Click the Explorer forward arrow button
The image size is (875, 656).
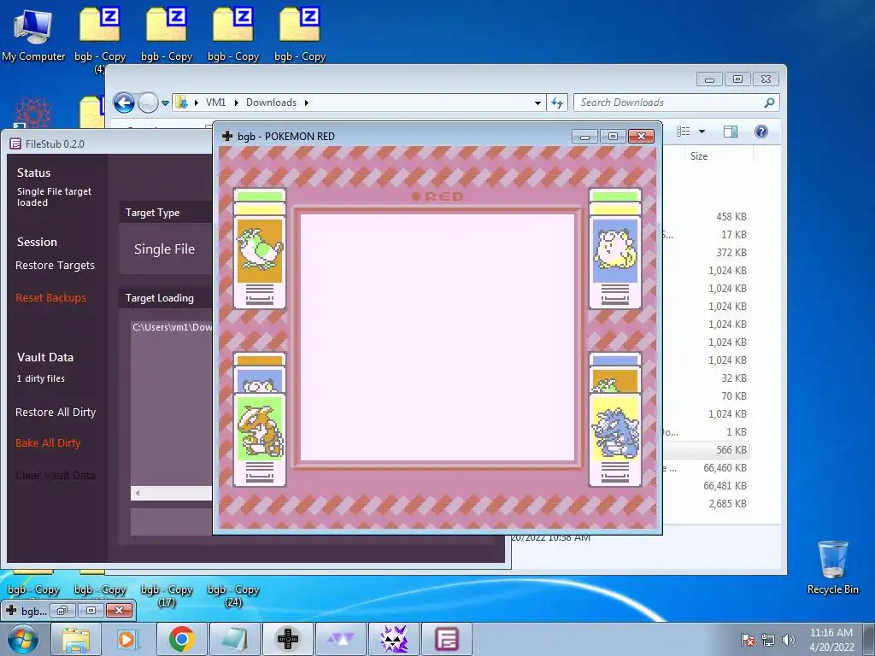(148, 102)
